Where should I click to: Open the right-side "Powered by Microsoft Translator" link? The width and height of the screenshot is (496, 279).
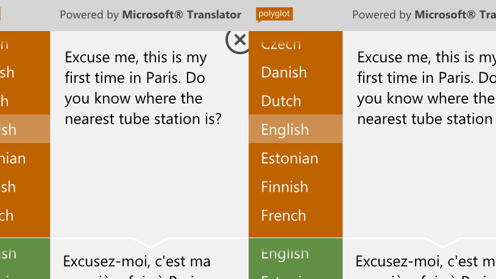(x=423, y=15)
